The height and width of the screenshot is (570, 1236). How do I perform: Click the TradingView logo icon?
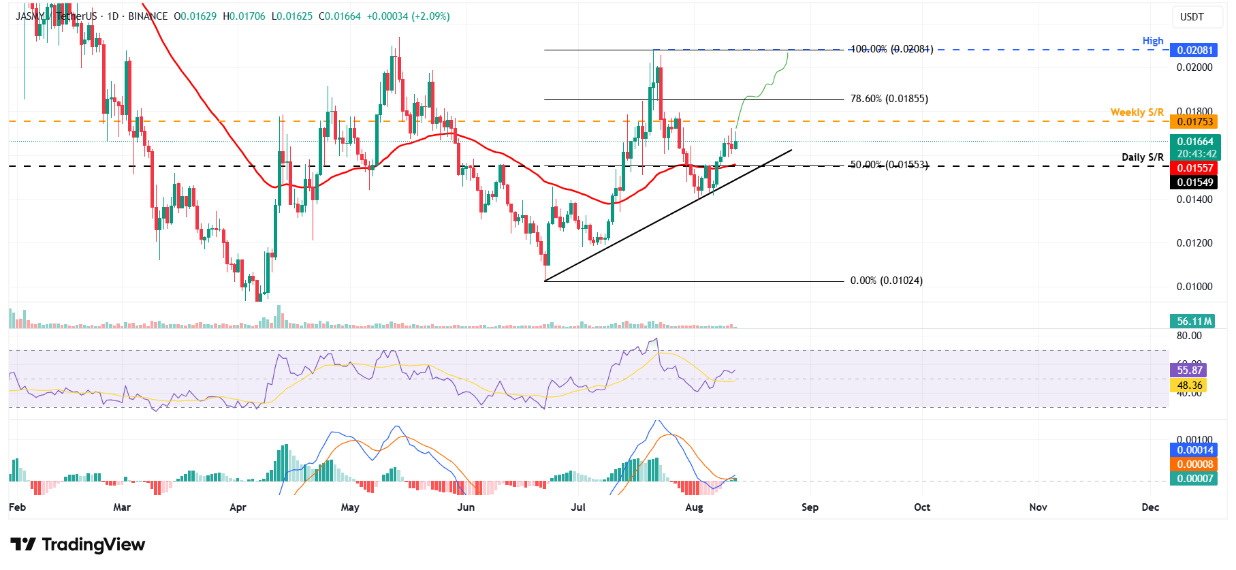(23, 545)
